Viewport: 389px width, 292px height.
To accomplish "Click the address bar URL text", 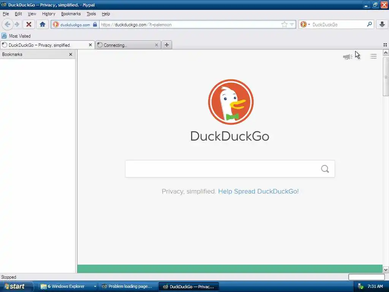I will (136, 25).
